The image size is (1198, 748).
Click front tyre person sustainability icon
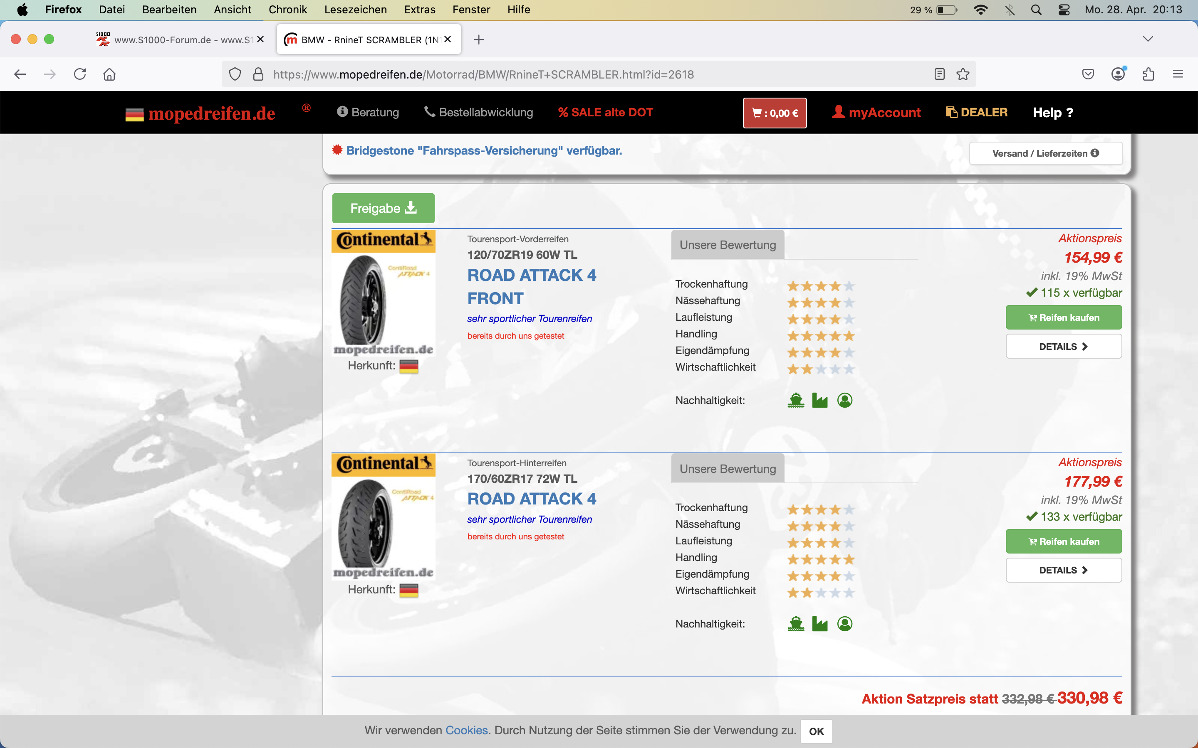click(x=845, y=400)
